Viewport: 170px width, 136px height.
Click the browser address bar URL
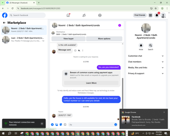(x=40, y=8)
